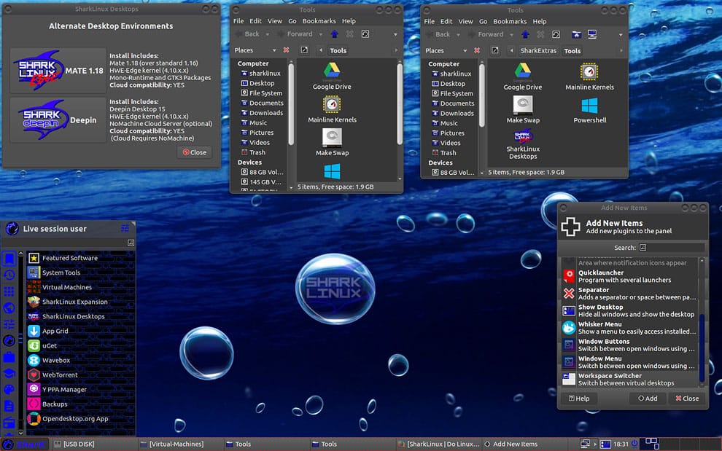The height and width of the screenshot is (451, 722).
Task: Select the Education graduation cap category
Action: pyautogui.click(x=9, y=373)
